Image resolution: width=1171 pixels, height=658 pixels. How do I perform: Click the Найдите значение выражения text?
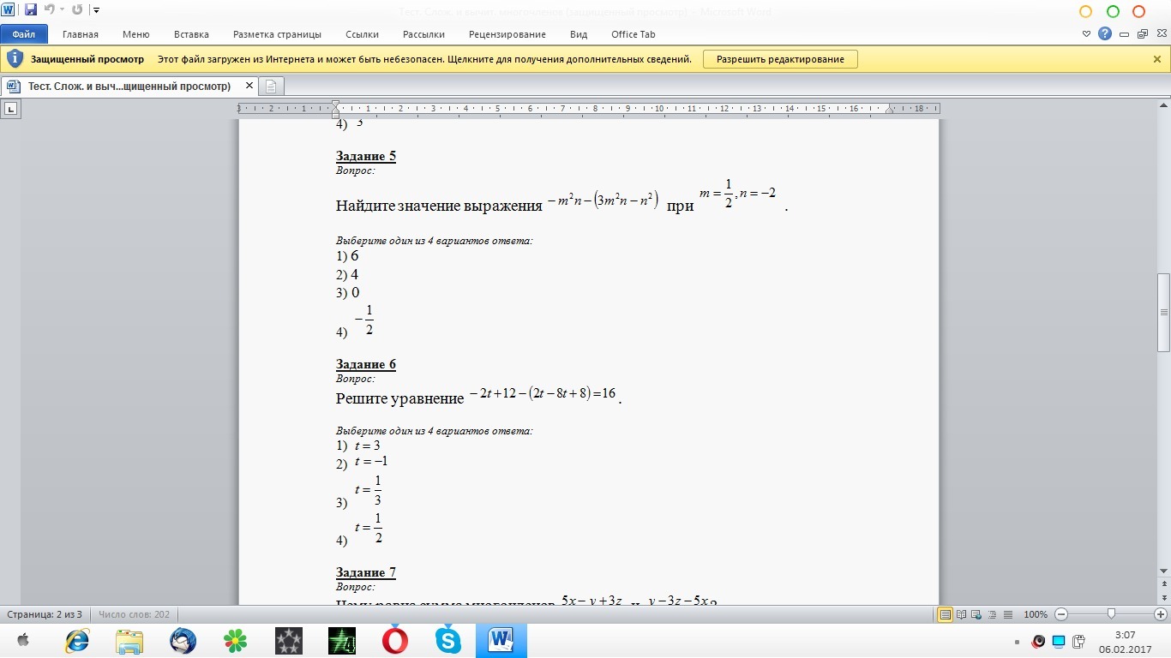(x=439, y=206)
